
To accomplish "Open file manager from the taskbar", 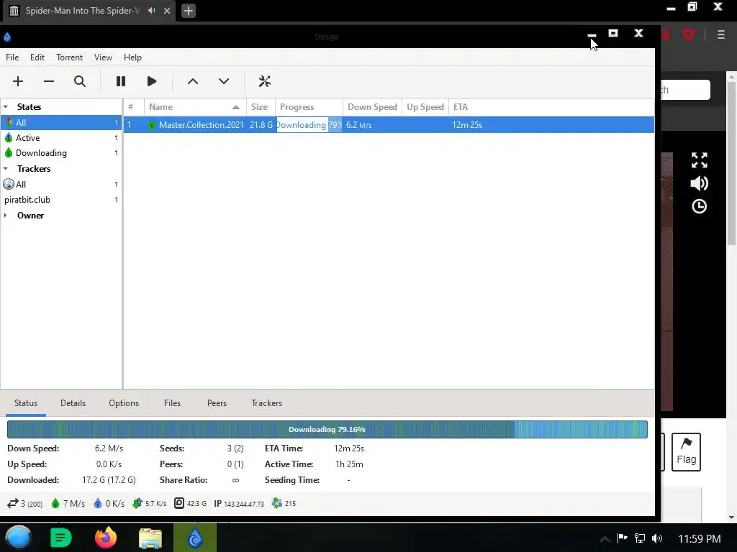I will pyautogui.click(x=150, y=538).
